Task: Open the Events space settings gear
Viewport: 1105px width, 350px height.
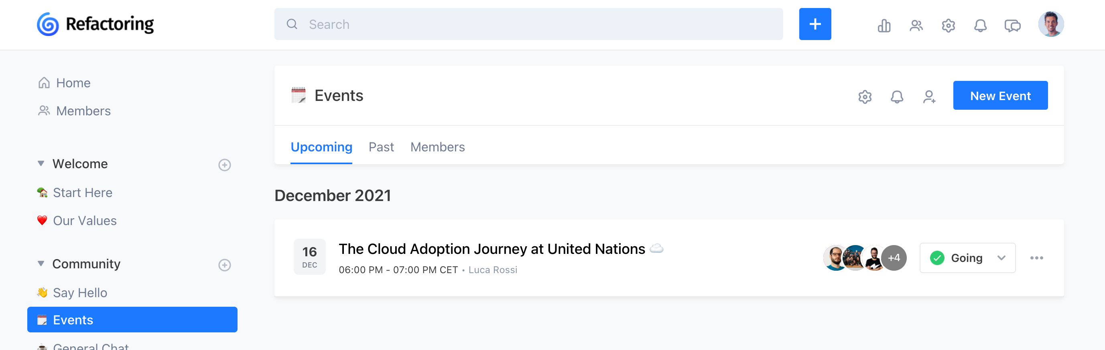Action: pos(865,97)
